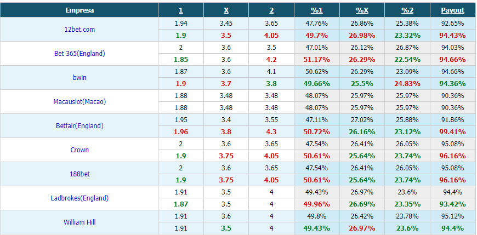Select Ladbrokes opening %2 value 23.6%
Image resolution: width=477 pixels, height=235 pixels.
pyautogui.click(x=407, y=192)
